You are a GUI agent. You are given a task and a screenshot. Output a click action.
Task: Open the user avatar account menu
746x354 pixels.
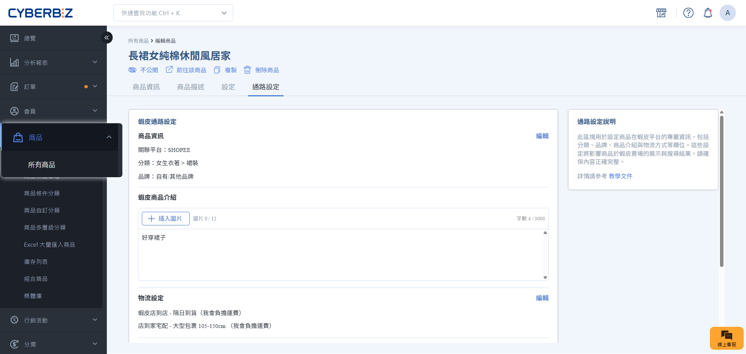(x=727, y=13)
